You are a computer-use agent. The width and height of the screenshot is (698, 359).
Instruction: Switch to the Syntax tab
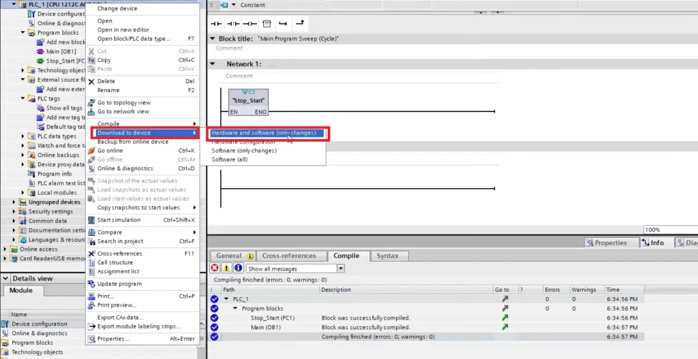pyautogui.click(x=387, y=255)
